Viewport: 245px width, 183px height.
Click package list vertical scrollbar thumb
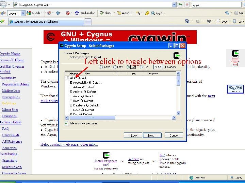coord(178,80)
